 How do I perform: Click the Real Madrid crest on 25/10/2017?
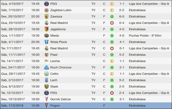coord(46,23)
